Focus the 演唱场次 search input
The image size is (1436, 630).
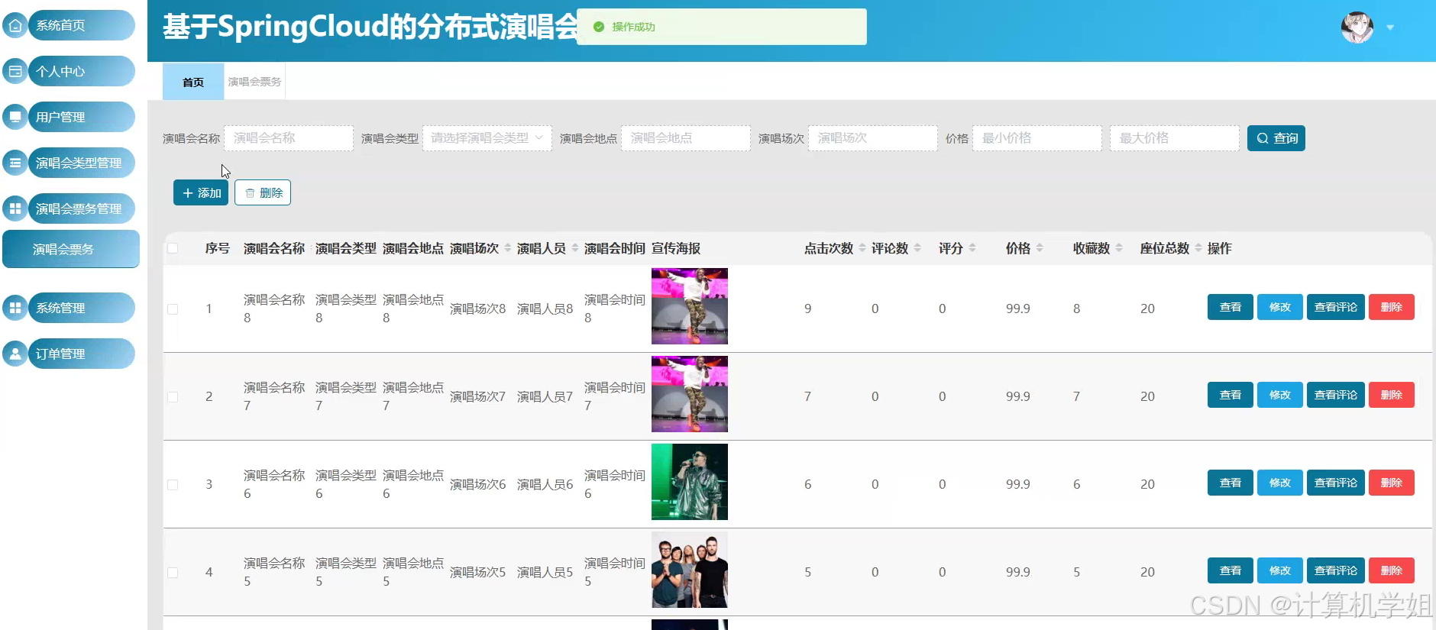[x=873, y=138]
